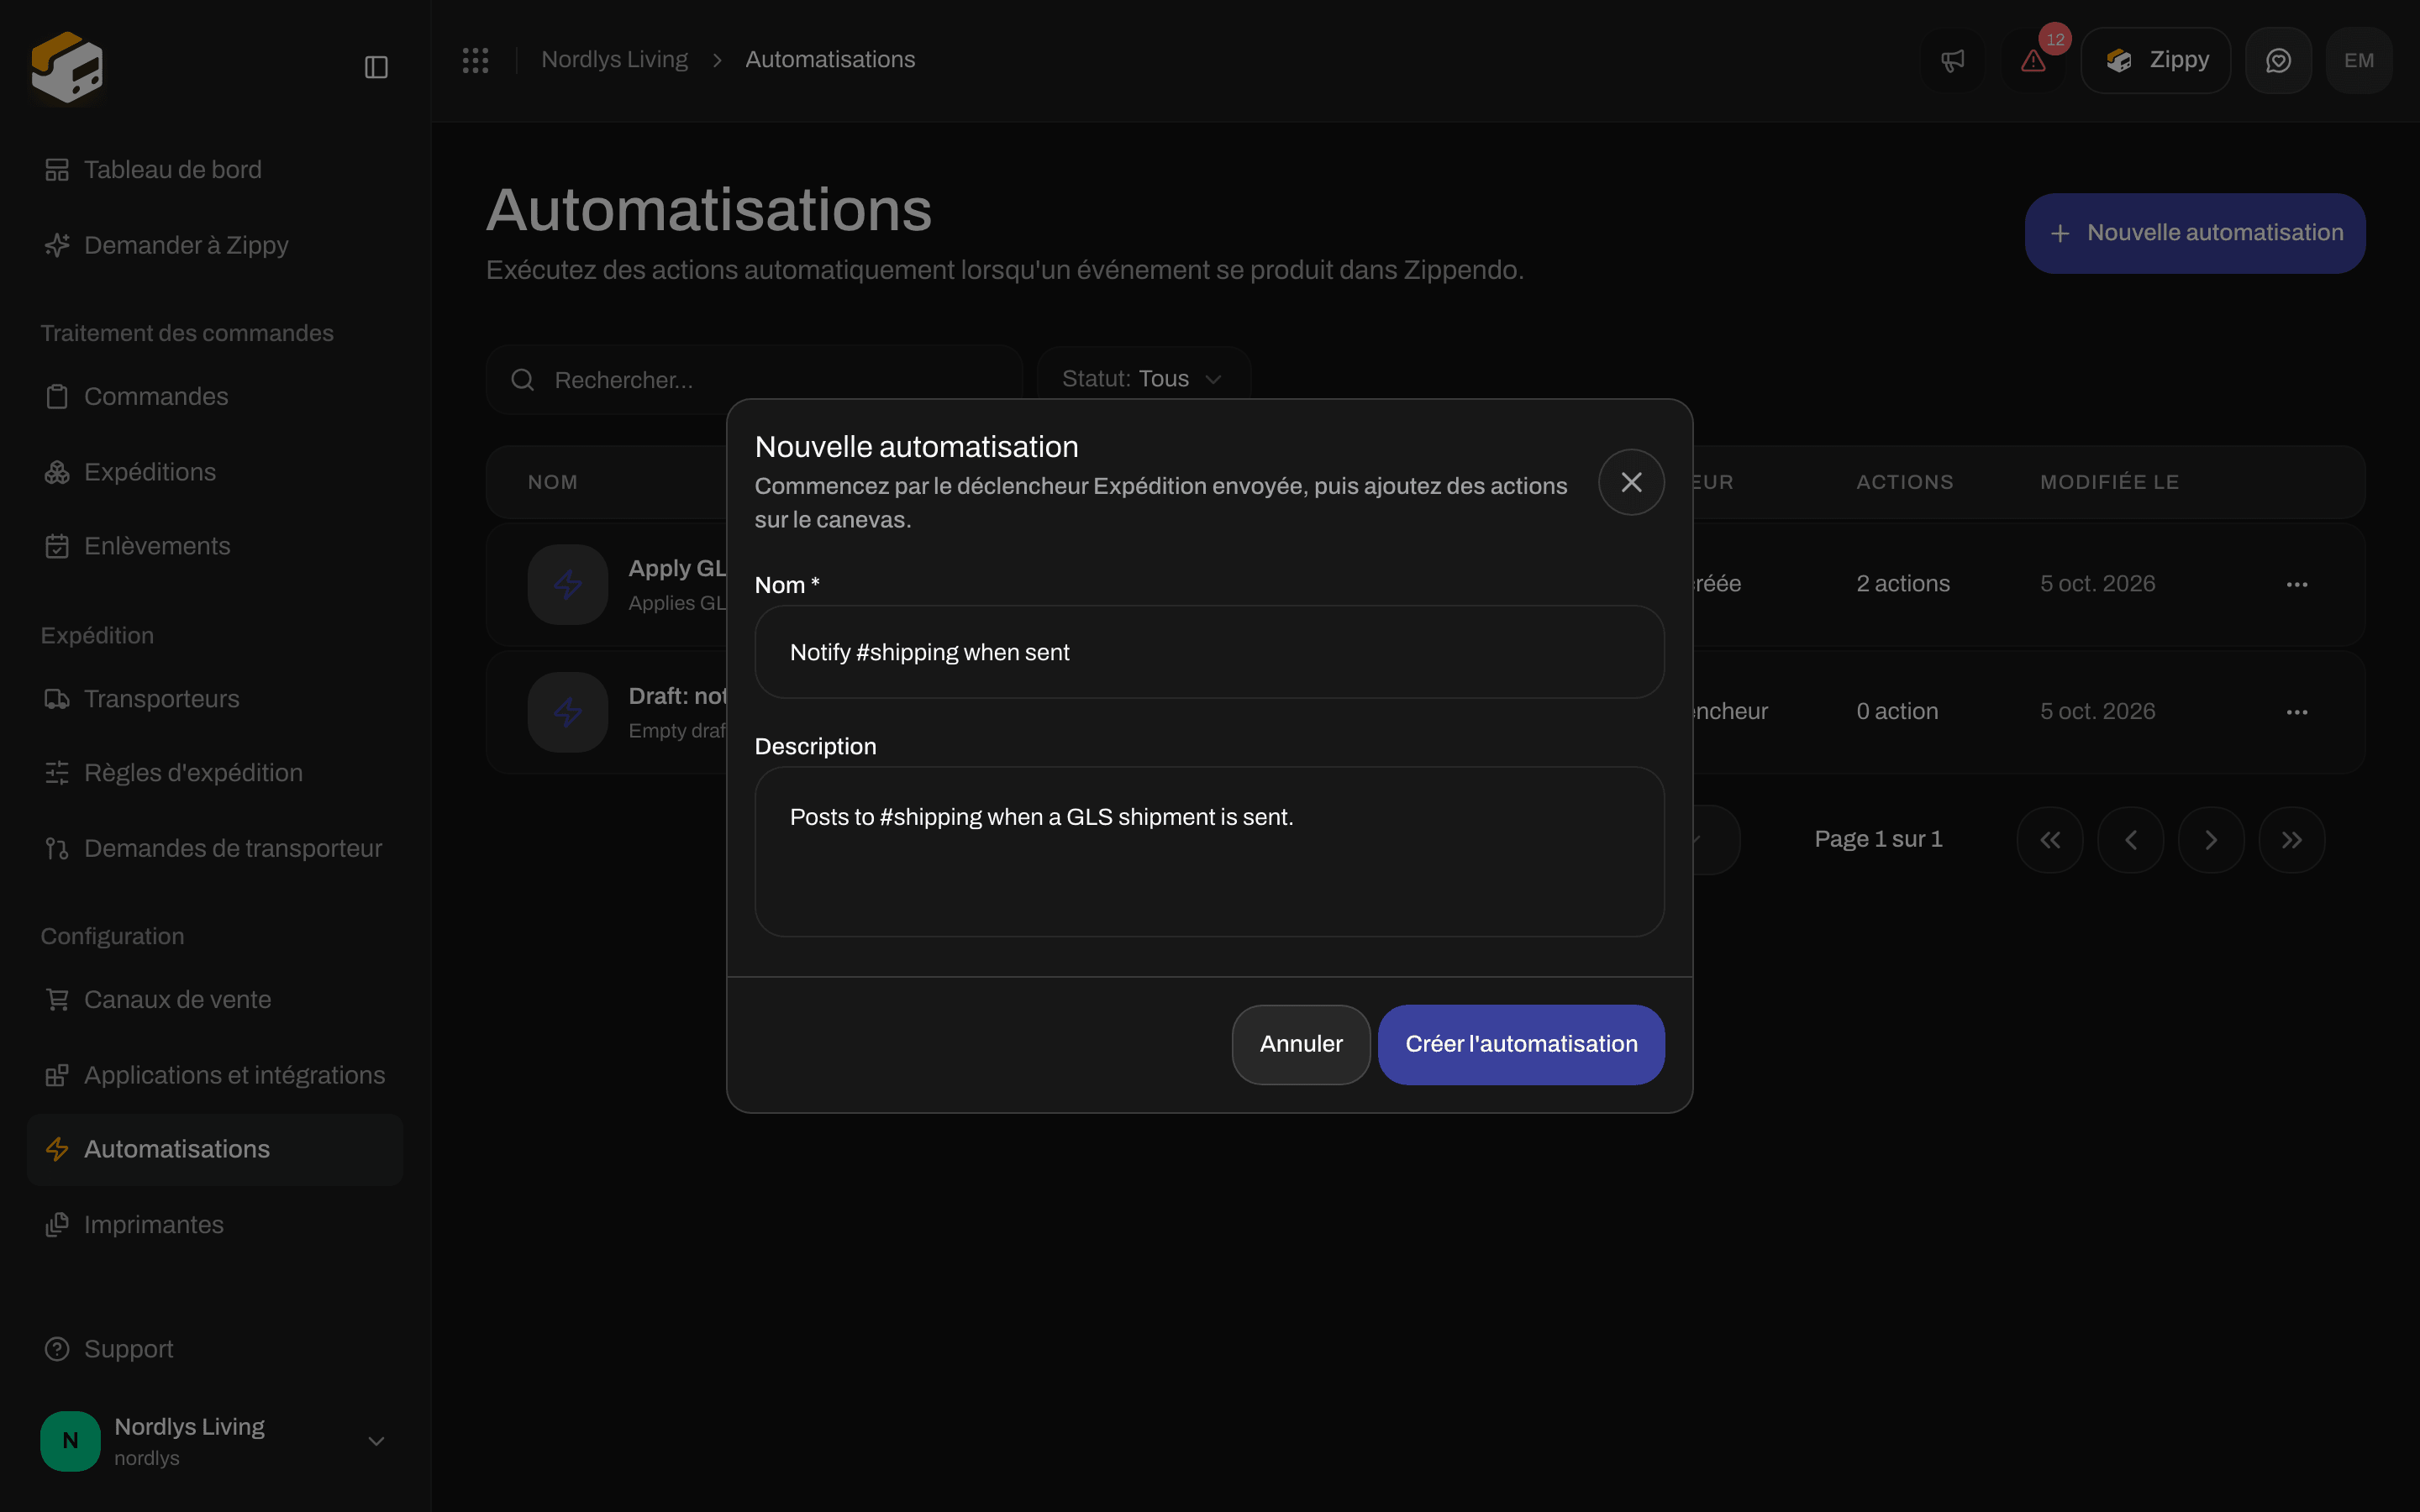This screenshot has width=2420, height=1512.
Task: Go to the next page
Action: pyautogui.click(x=2211, y=840)
